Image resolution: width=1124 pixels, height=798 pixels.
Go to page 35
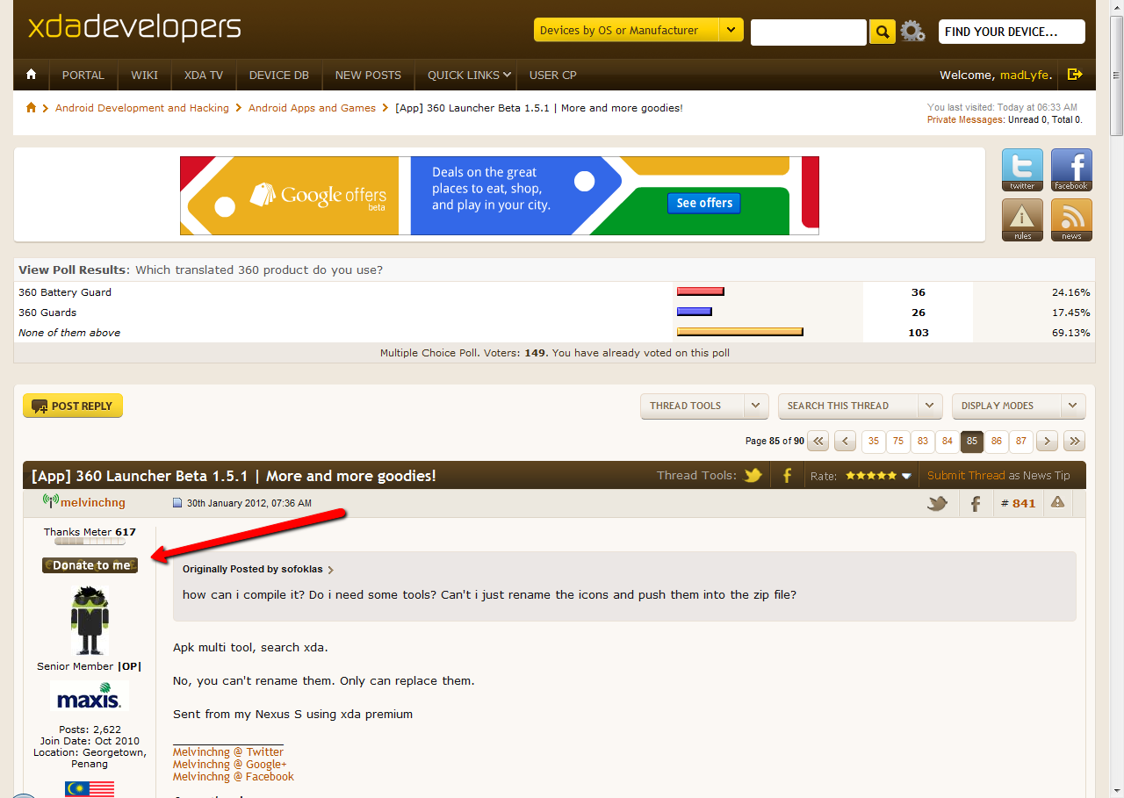coord(874,441)
